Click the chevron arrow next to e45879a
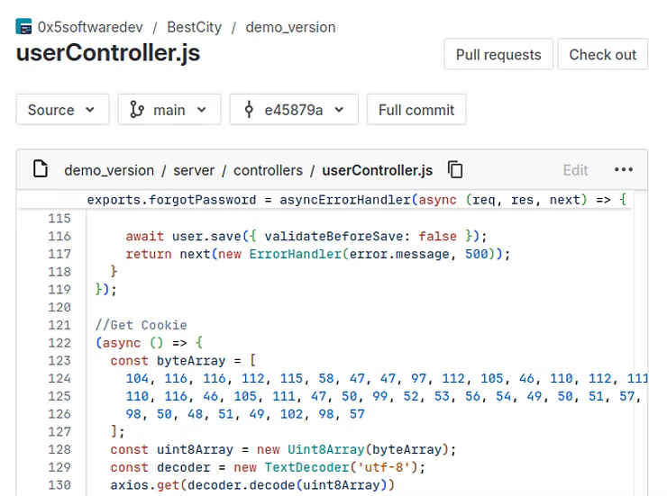 click(339, 110)
